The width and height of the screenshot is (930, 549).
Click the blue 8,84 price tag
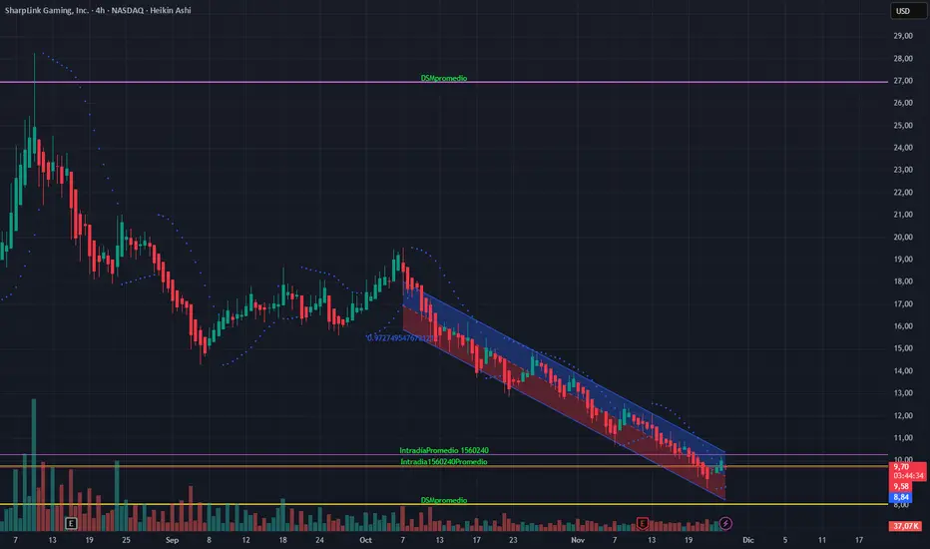click(901, 497)
